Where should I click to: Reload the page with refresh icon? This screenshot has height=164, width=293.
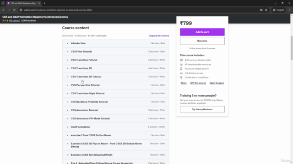click(x=14, y=10)
